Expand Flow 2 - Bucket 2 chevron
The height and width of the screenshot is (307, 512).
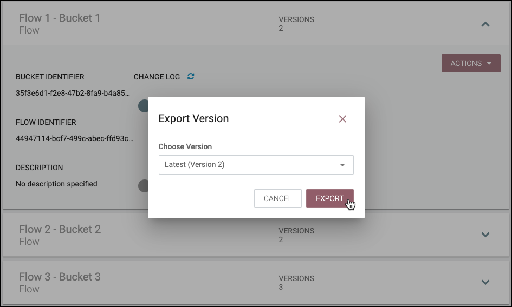point(485,235)
